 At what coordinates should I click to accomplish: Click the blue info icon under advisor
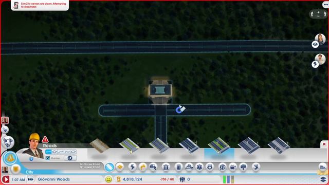(31, 159)
